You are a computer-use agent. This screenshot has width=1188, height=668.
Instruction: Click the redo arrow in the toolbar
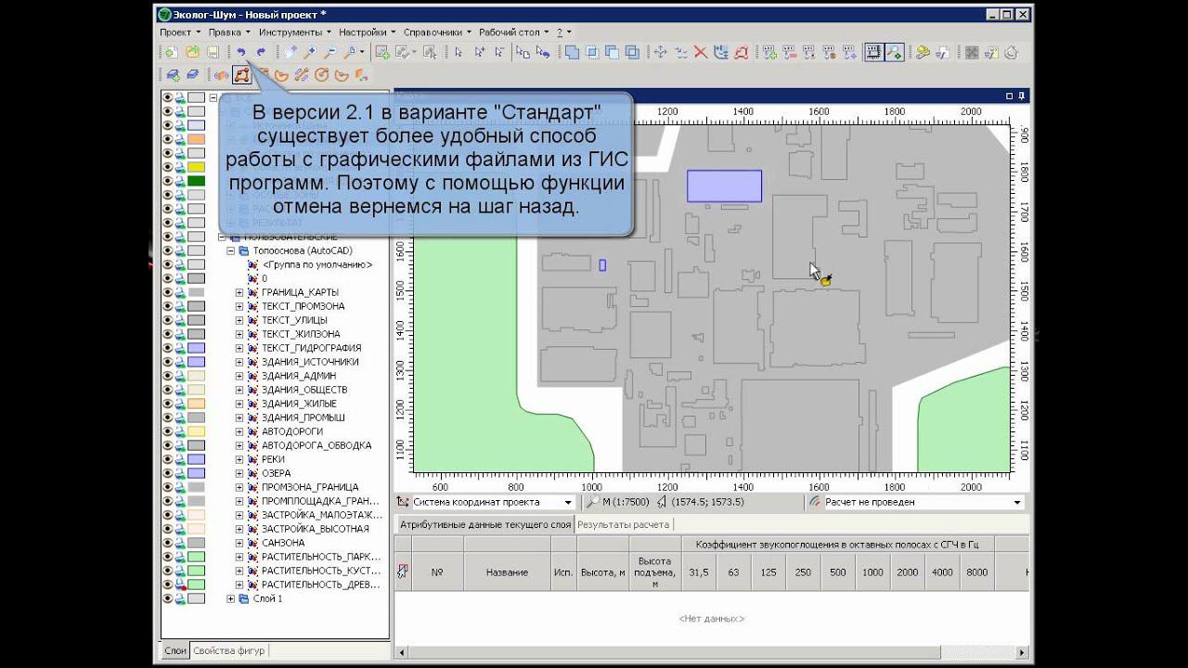point(261,53)
